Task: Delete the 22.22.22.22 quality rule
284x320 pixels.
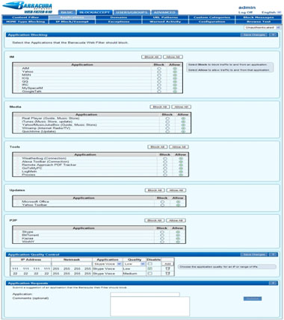Action: [167, 274]
